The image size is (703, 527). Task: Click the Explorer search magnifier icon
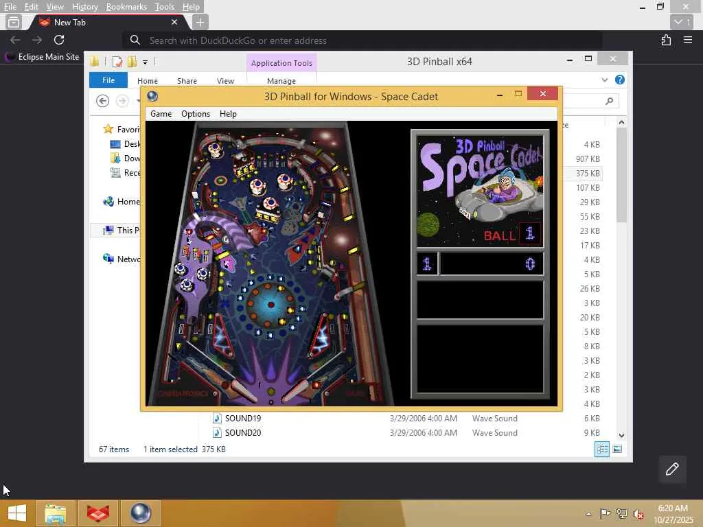(610, 101)
